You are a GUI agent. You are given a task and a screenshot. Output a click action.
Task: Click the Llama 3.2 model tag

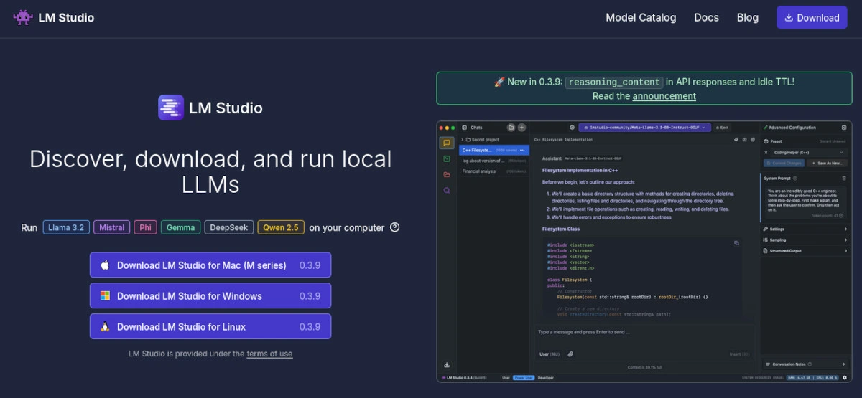(66, 227)
